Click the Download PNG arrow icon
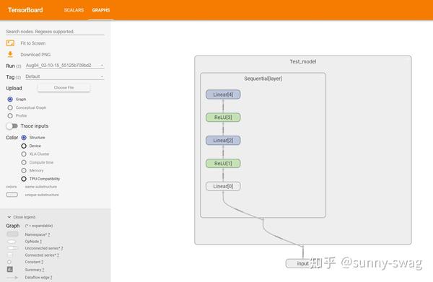The width and height of the screenshot is (433, 282). pos(10,54)
